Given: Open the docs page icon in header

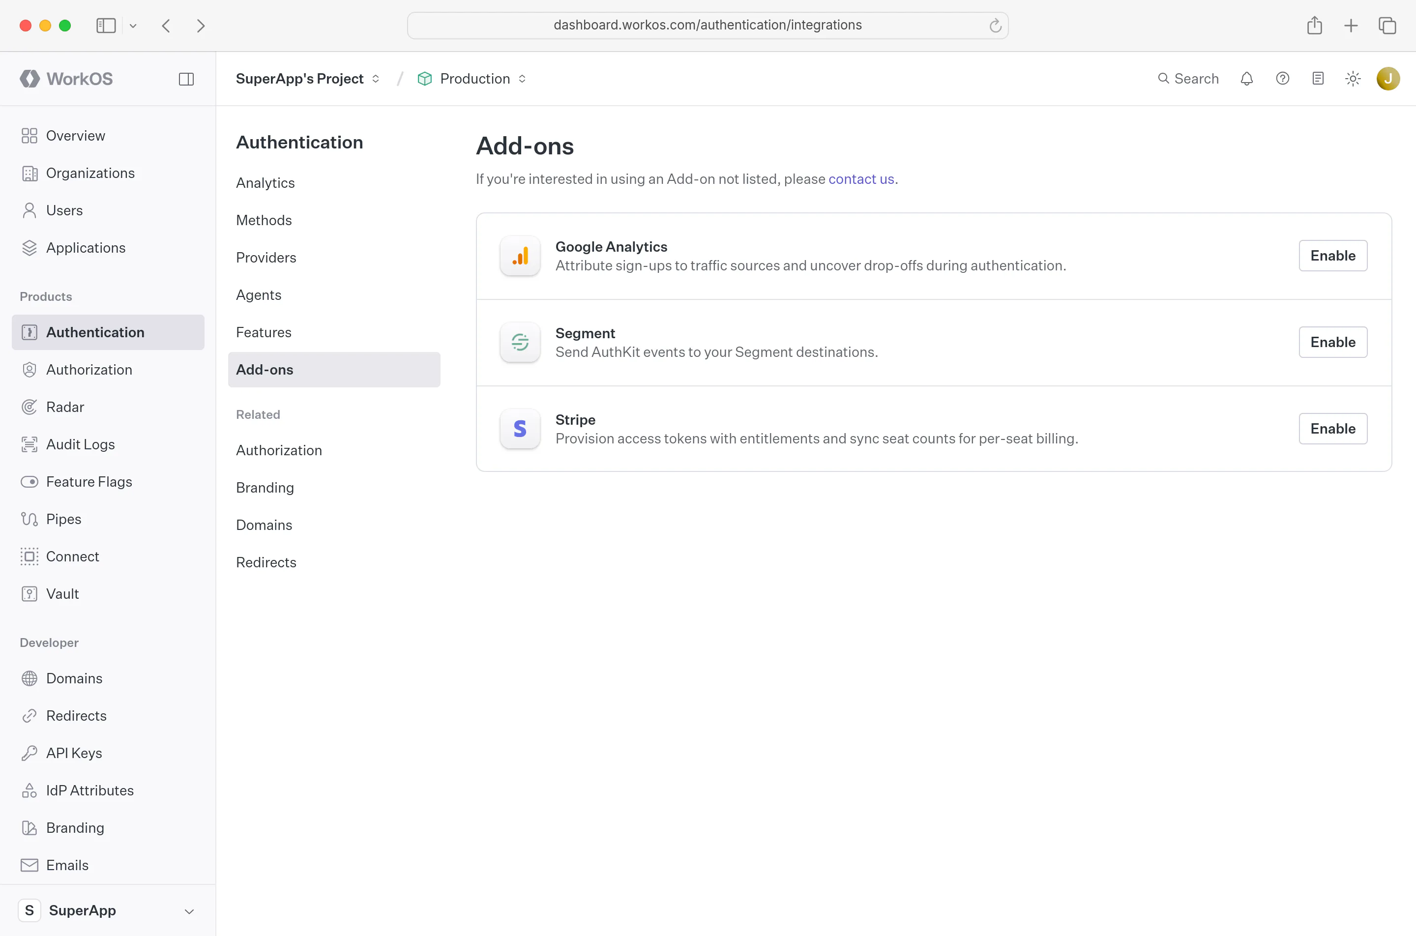Looking at the screenshot, I should [1318, 79].
